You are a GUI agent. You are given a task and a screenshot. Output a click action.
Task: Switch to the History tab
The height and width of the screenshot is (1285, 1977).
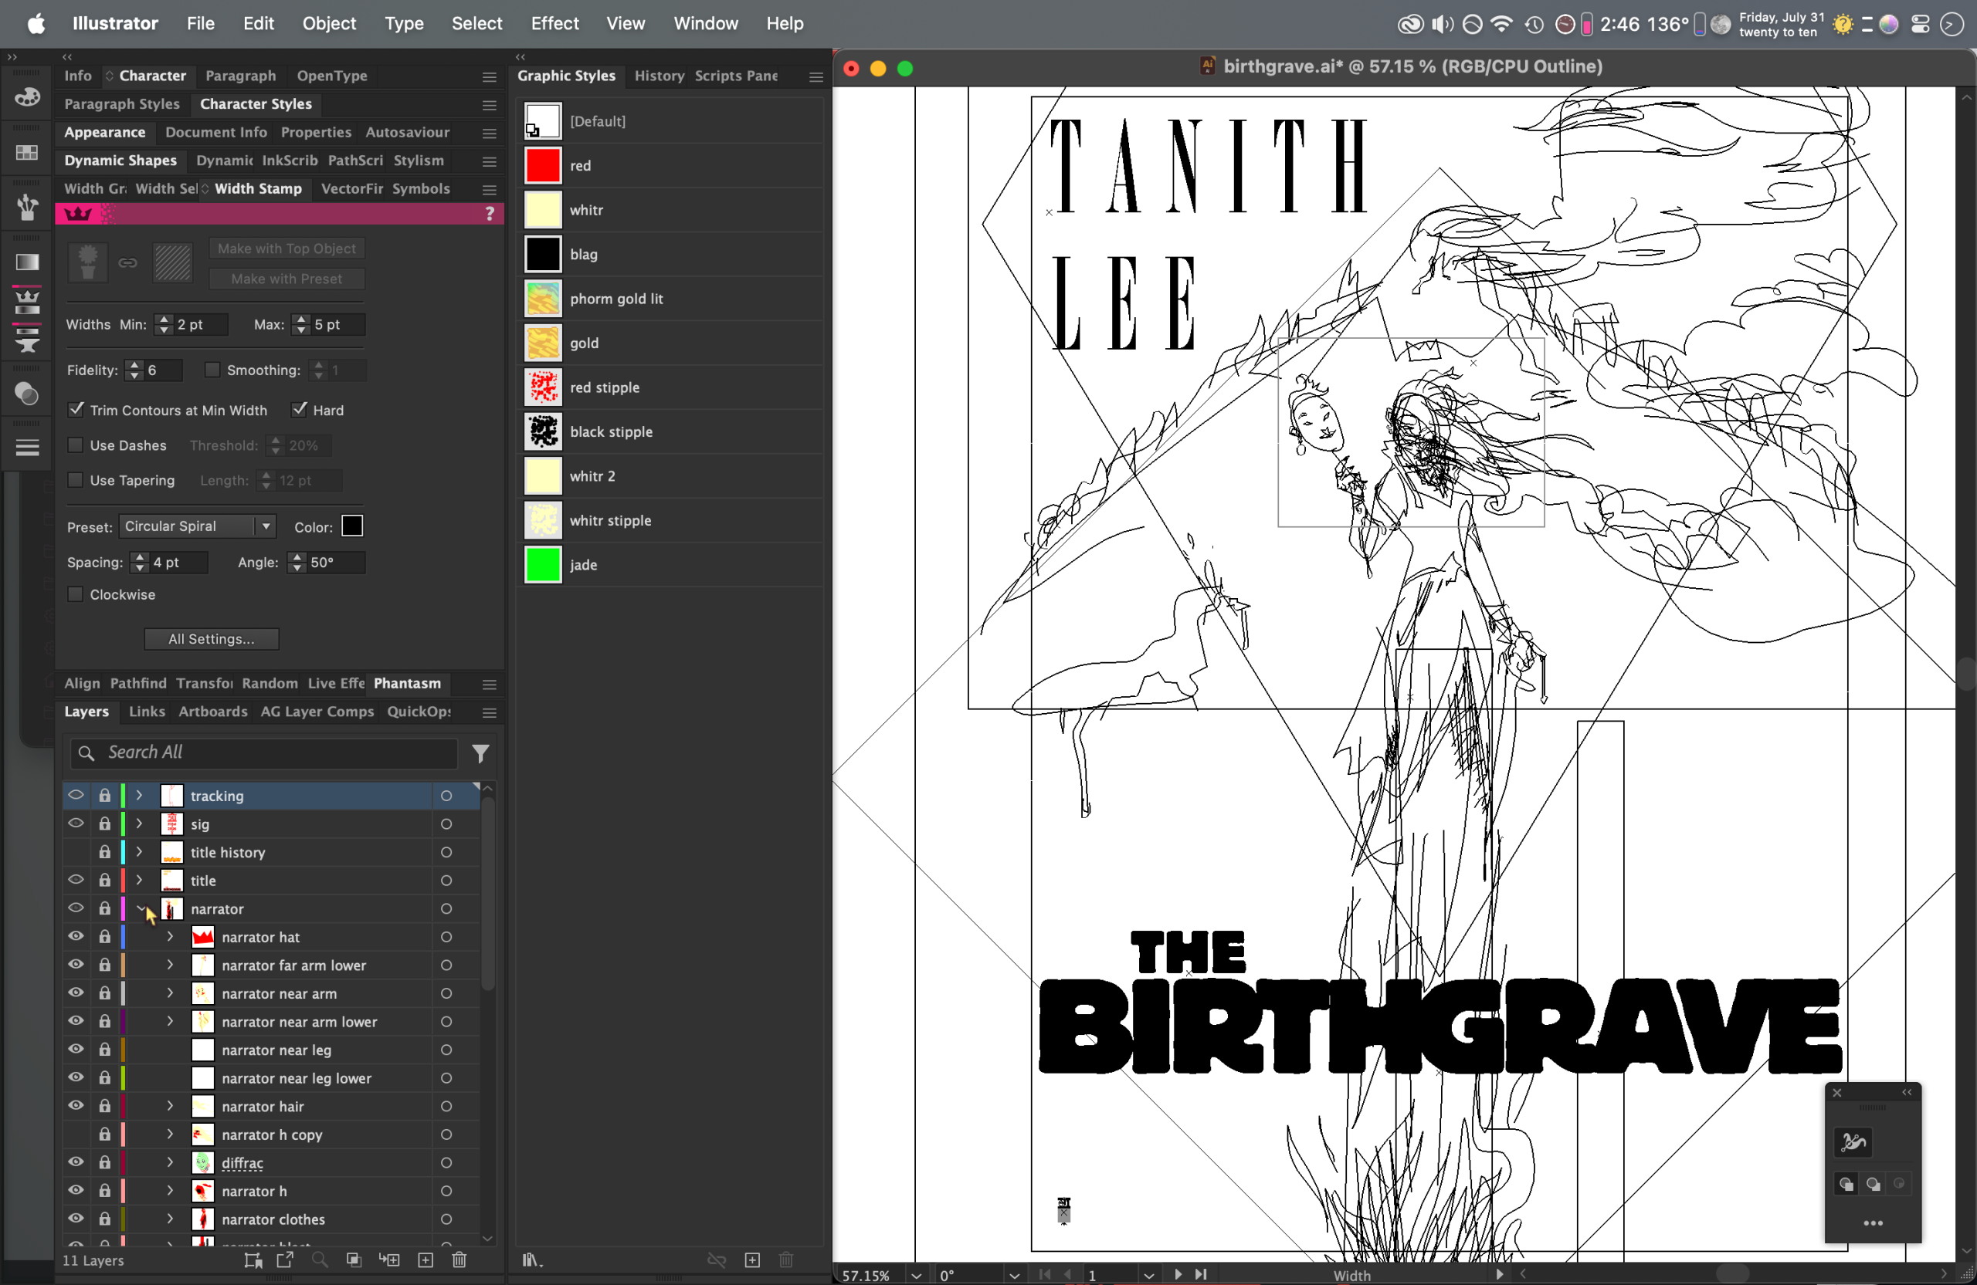coord(660,76)
